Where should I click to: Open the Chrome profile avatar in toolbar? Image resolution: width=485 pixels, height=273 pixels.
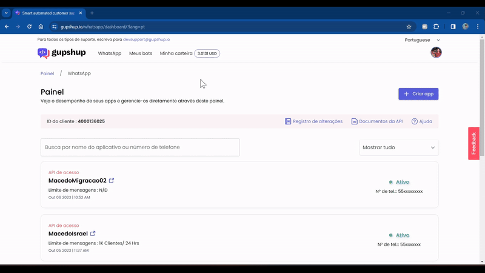pyautogui.click(x=465, y=27)
